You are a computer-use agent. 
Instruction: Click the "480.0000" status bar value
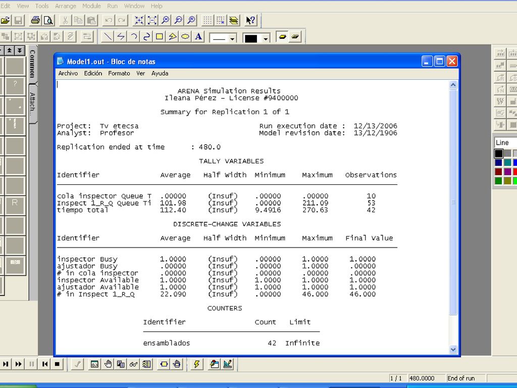tap(422, 378)
